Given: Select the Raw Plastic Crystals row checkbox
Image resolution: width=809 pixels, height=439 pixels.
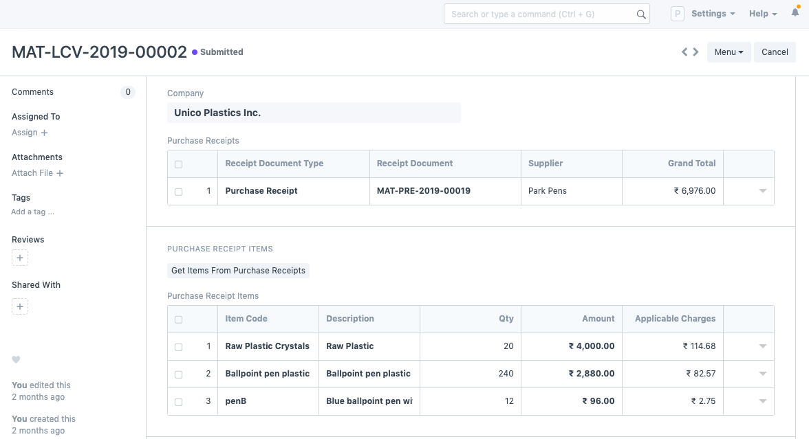Looking at the screenshot, I should (179, 347).
